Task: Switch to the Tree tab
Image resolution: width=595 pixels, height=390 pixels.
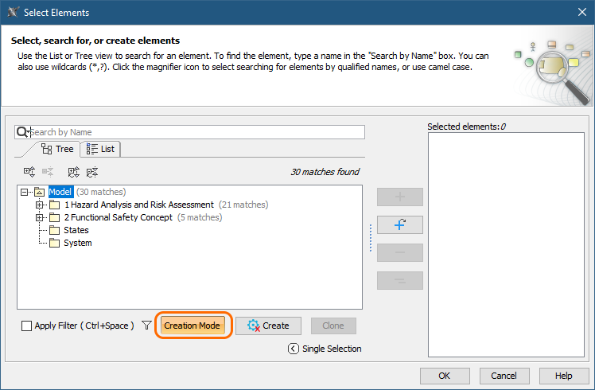Action: click(x=57, y=149)
